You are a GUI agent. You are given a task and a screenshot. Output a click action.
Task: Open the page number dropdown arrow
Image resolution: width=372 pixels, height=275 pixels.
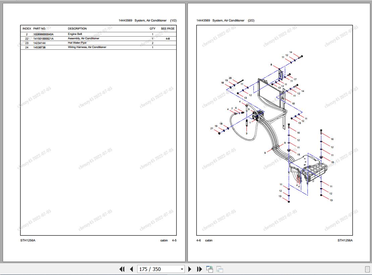click(x=182, y=269)
